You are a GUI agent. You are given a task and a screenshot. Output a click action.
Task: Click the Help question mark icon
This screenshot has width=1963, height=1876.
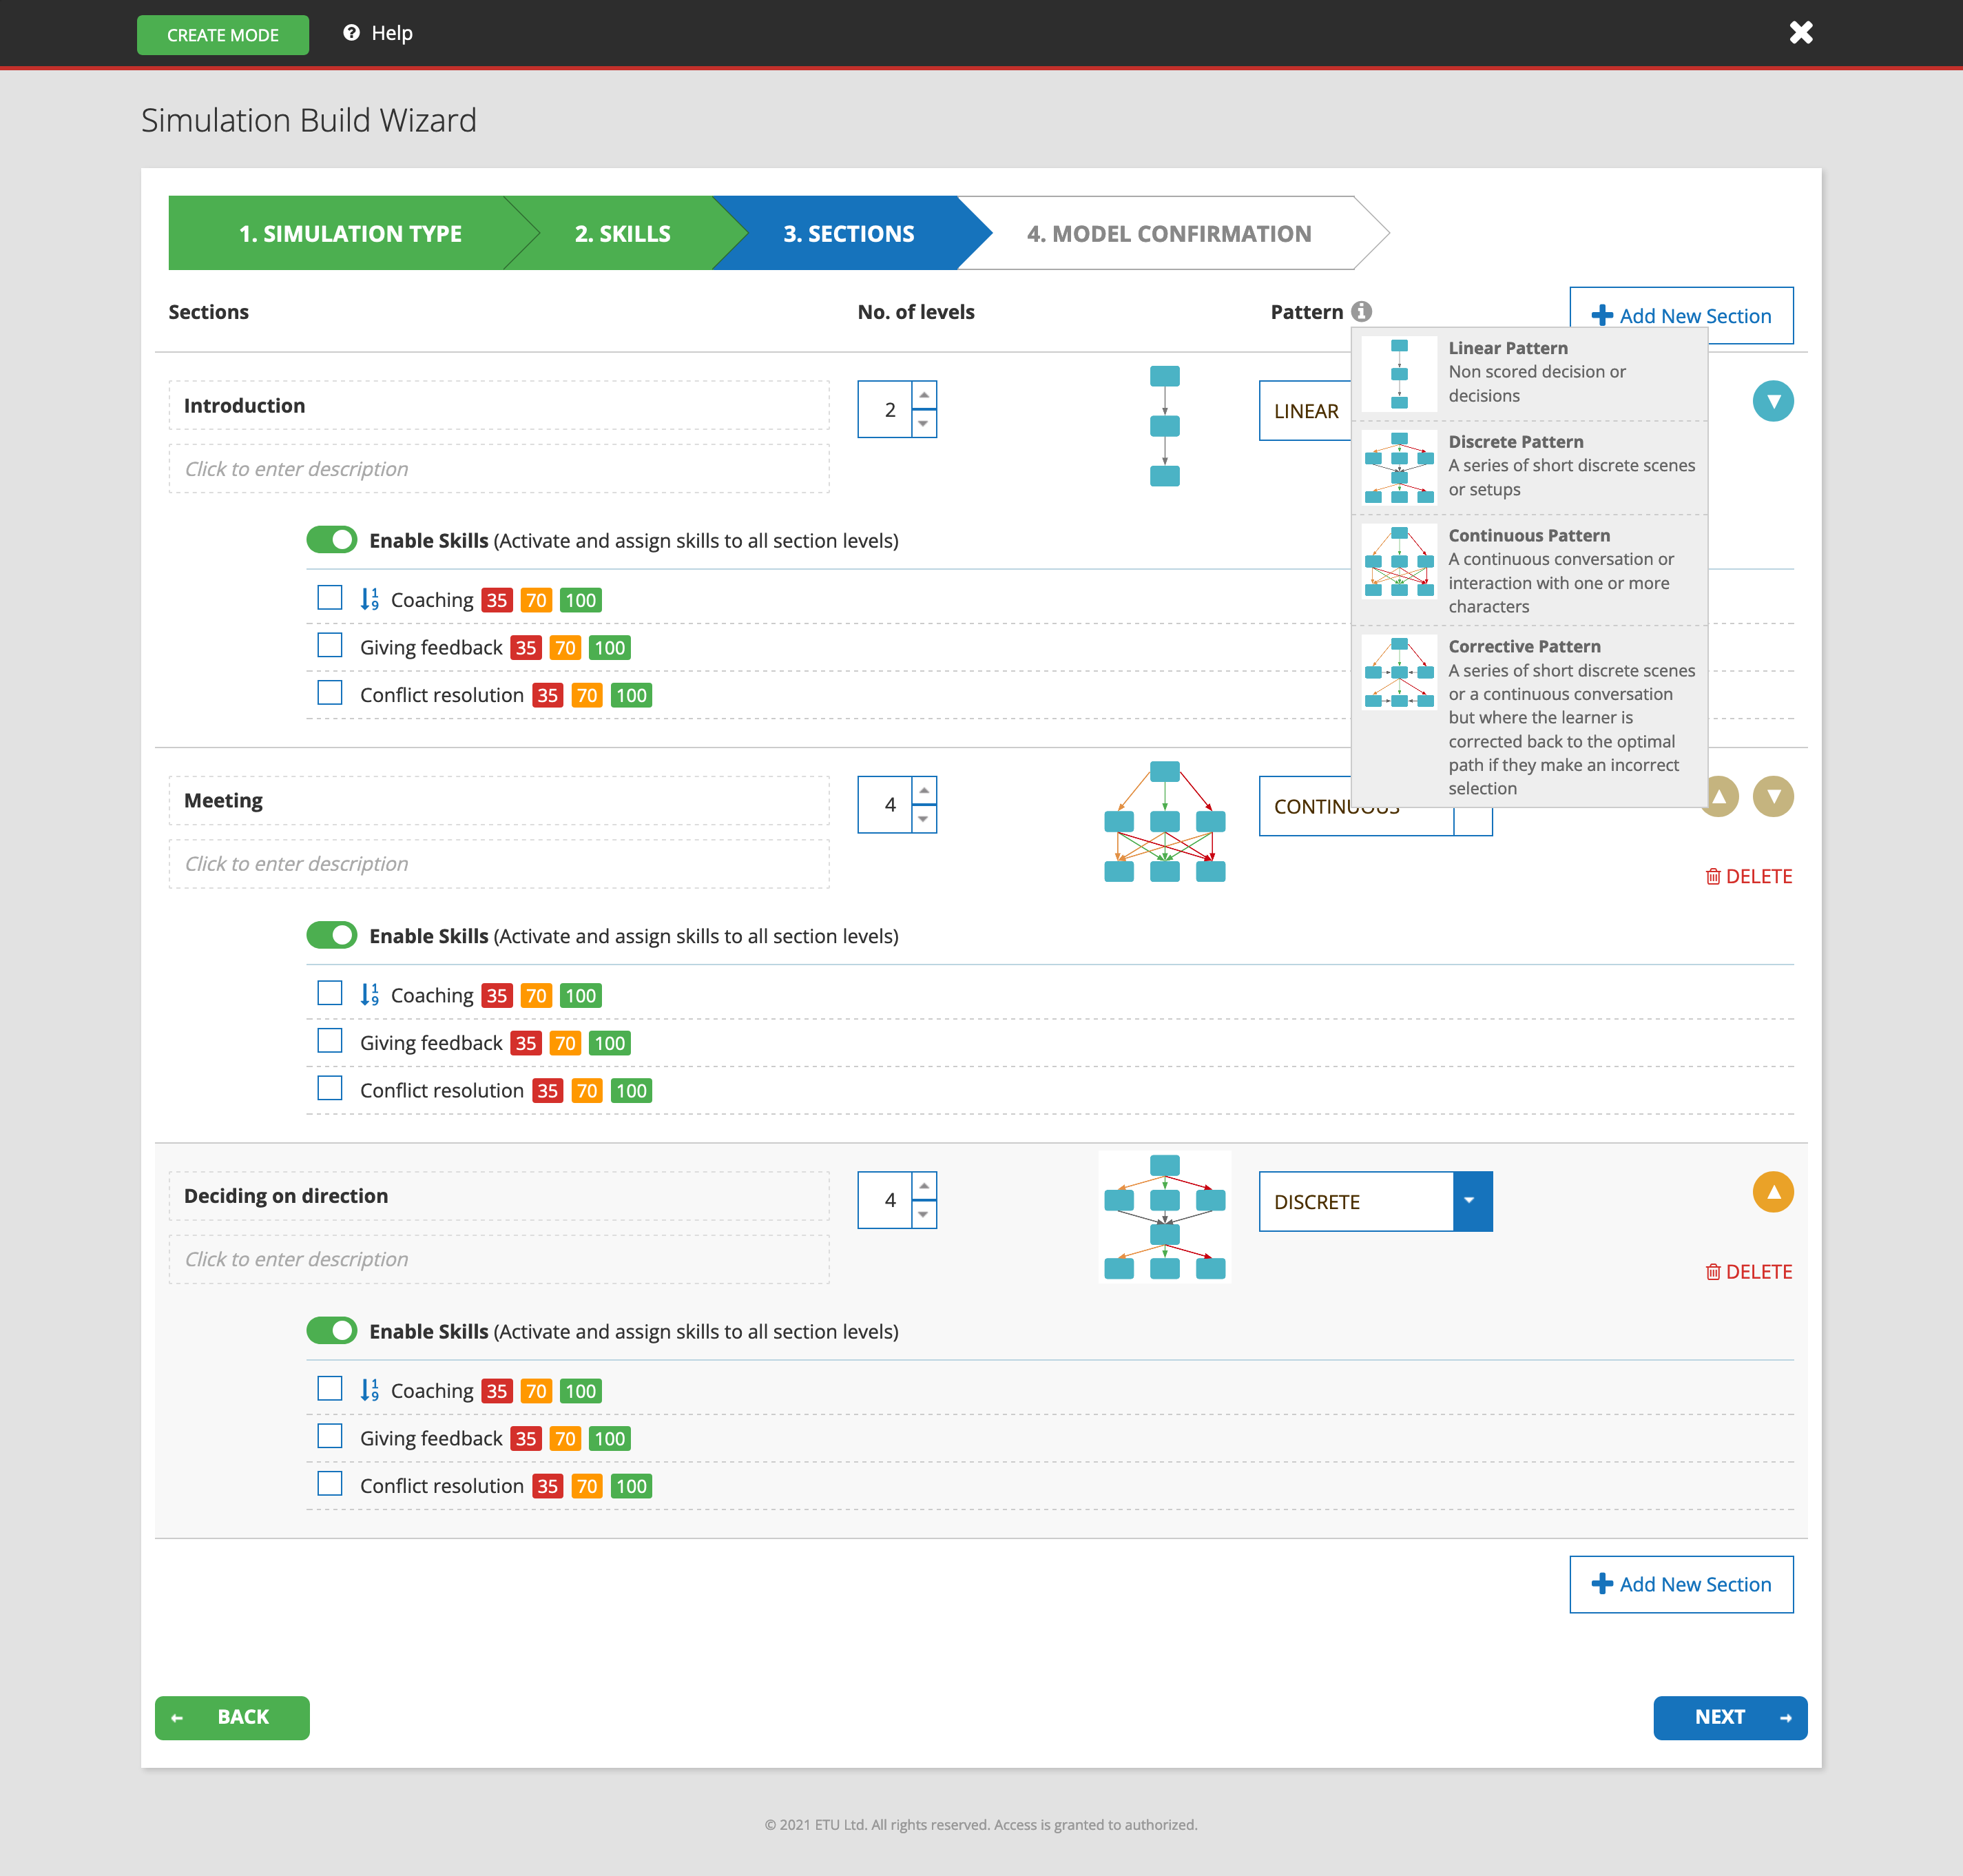[351, 33]
